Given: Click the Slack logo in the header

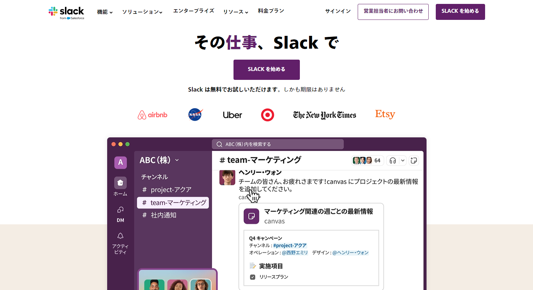Looking at the screenshot, I should coord(66,12).
